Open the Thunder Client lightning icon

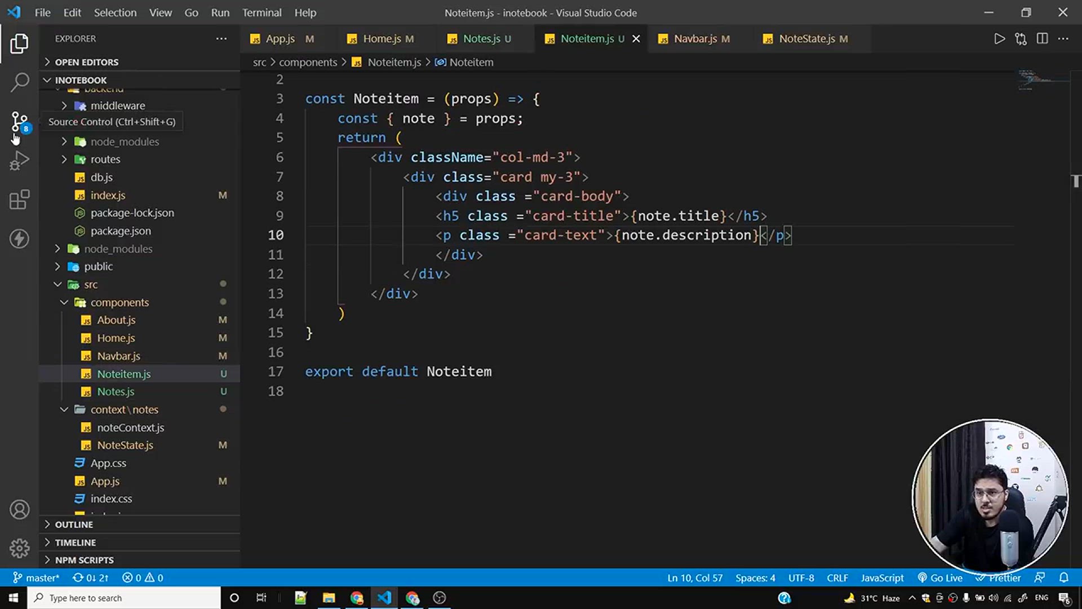tap(19, 239)
